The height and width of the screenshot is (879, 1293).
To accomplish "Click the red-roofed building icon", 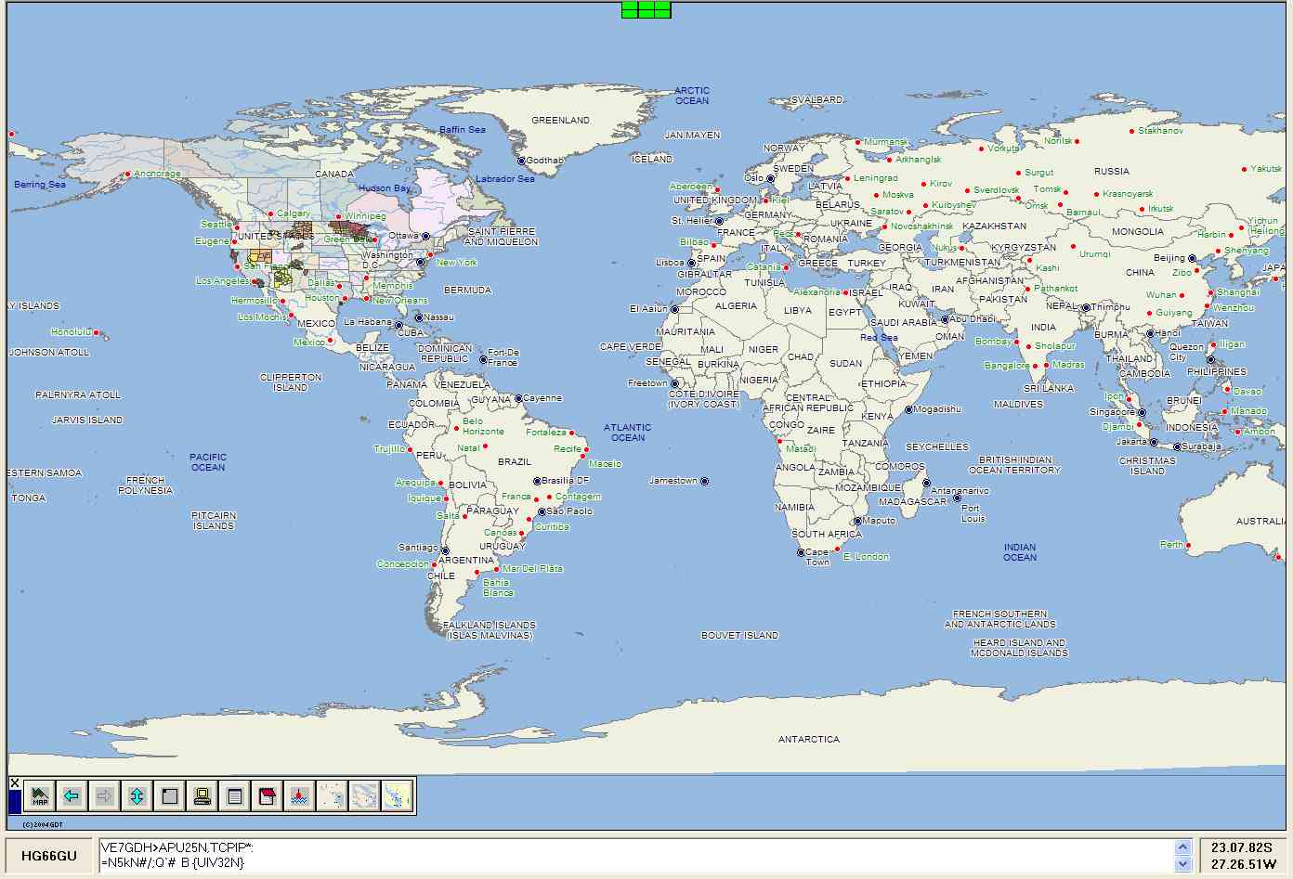I will tap(268, 795).
